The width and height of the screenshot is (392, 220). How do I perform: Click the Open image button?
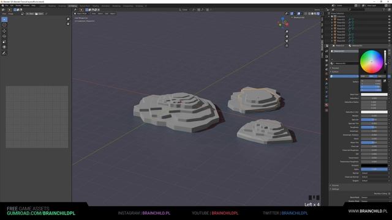click(x=39, y=13)
